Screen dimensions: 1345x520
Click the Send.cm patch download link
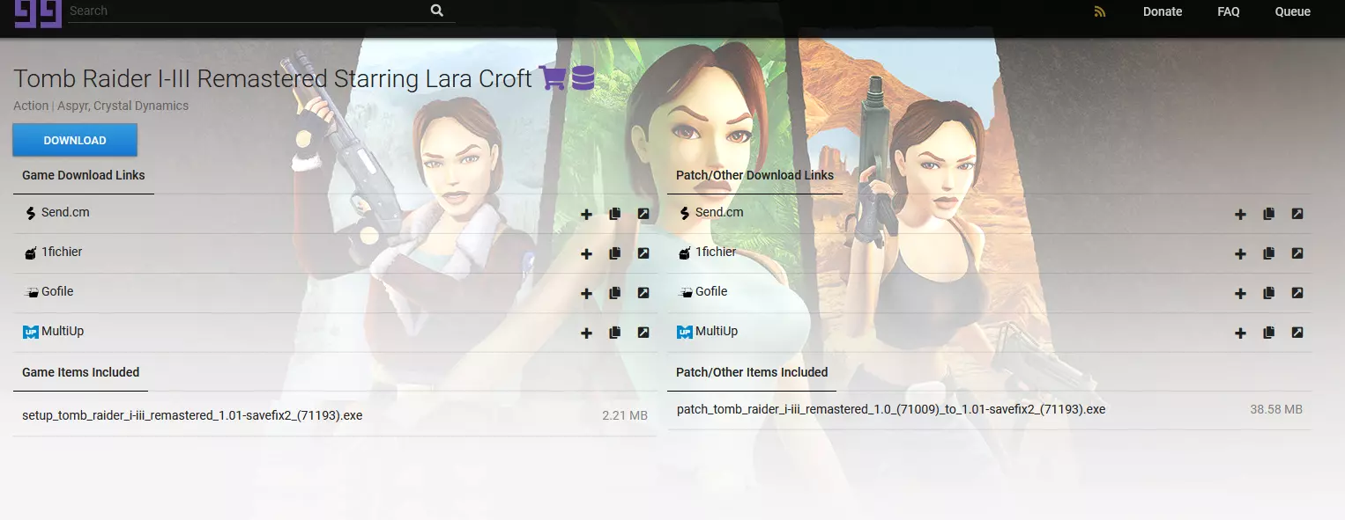pos(719,212)
